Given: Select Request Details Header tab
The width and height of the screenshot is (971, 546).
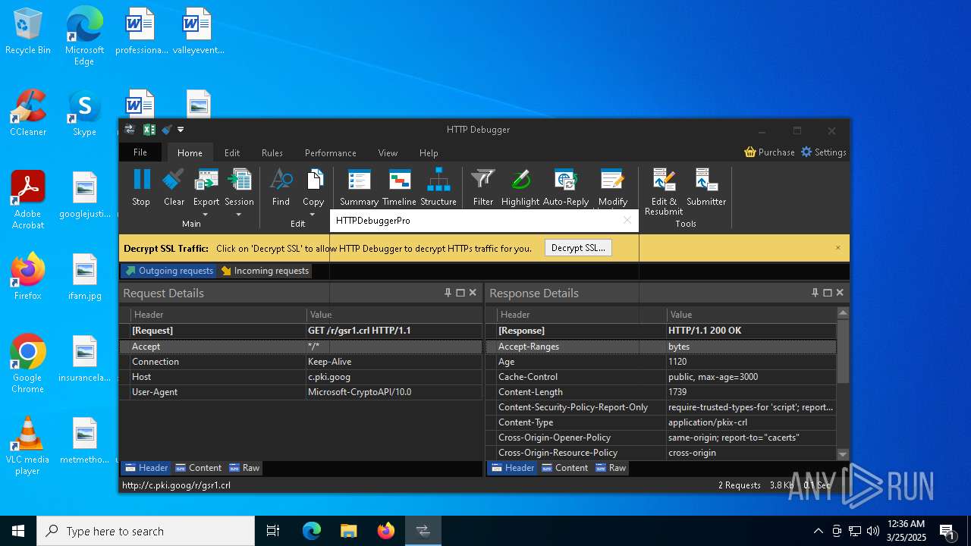Looking at the screenshot, I should pyautogui.click(x=146, y=468).
